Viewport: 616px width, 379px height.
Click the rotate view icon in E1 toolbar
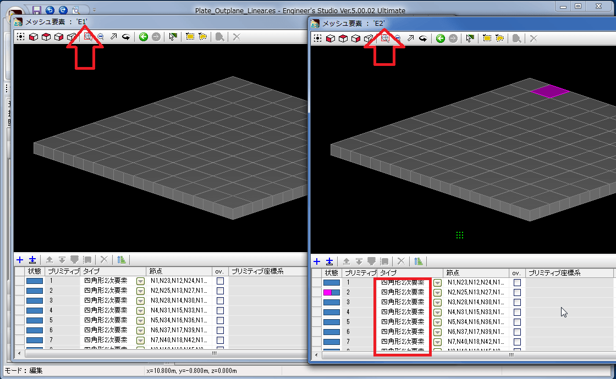(x=126, y=37)
